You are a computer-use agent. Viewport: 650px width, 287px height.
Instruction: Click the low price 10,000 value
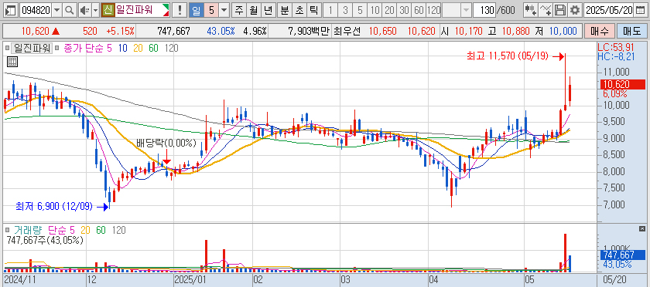click(x=563, y=31)
